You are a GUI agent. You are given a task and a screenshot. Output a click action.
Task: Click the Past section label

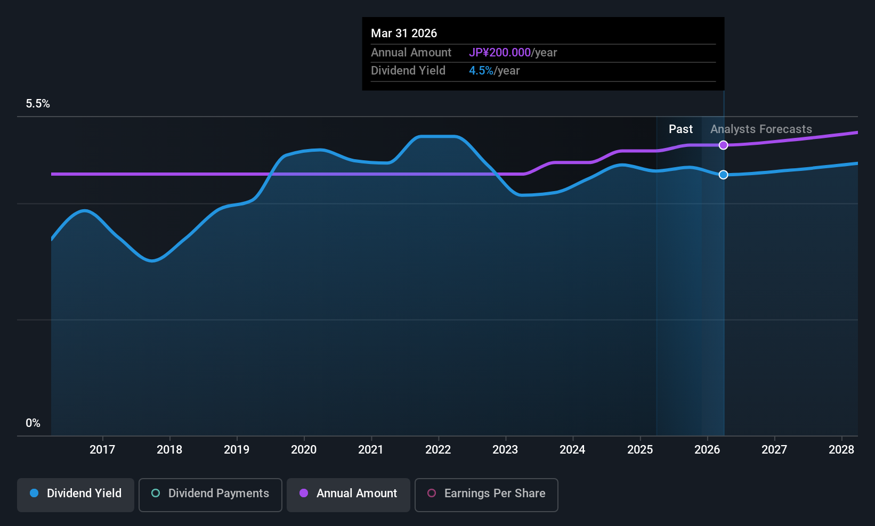click(x=680, y=129)
